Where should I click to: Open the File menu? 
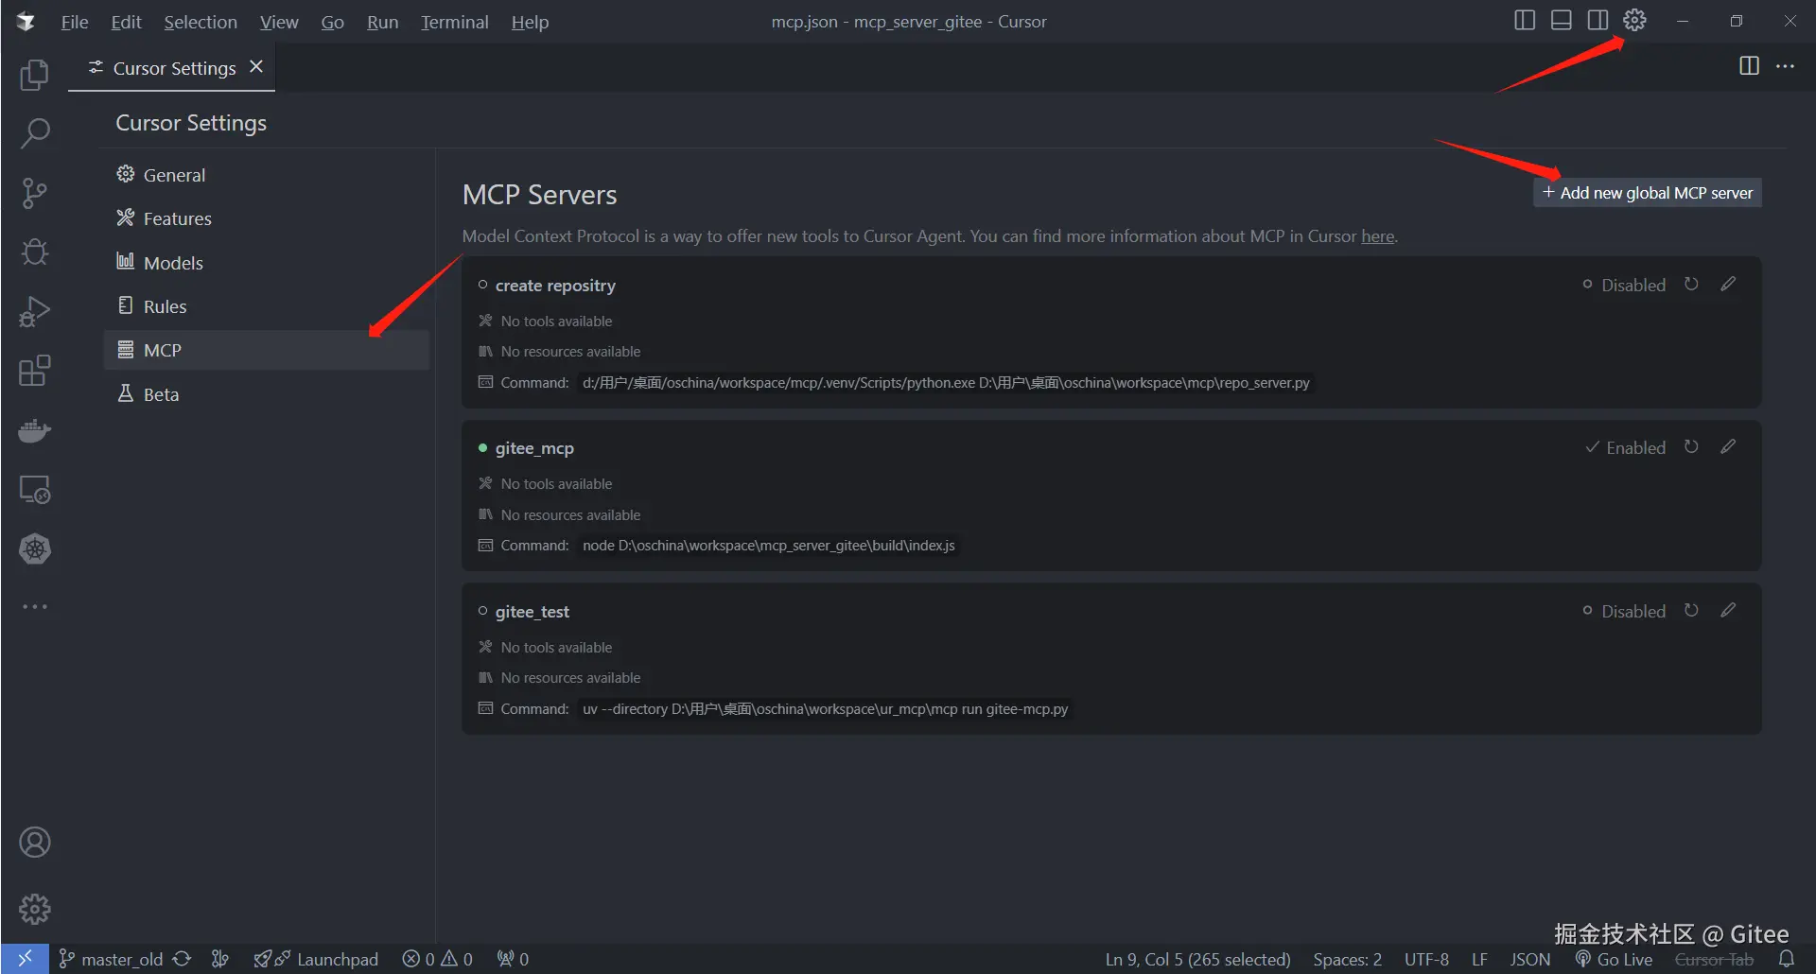[75, 22]
